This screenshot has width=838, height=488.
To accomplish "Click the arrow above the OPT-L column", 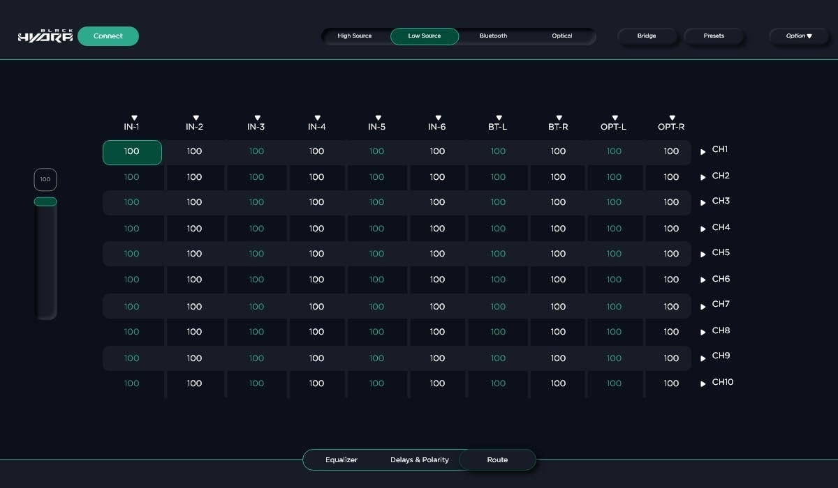I will pos(615,118).
